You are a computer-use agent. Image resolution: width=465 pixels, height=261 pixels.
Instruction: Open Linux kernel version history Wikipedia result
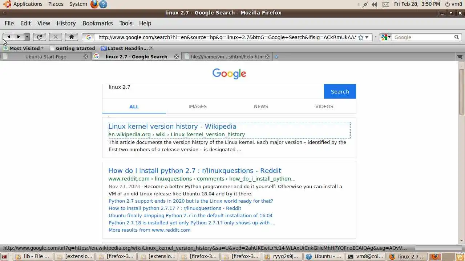(172, 126)
